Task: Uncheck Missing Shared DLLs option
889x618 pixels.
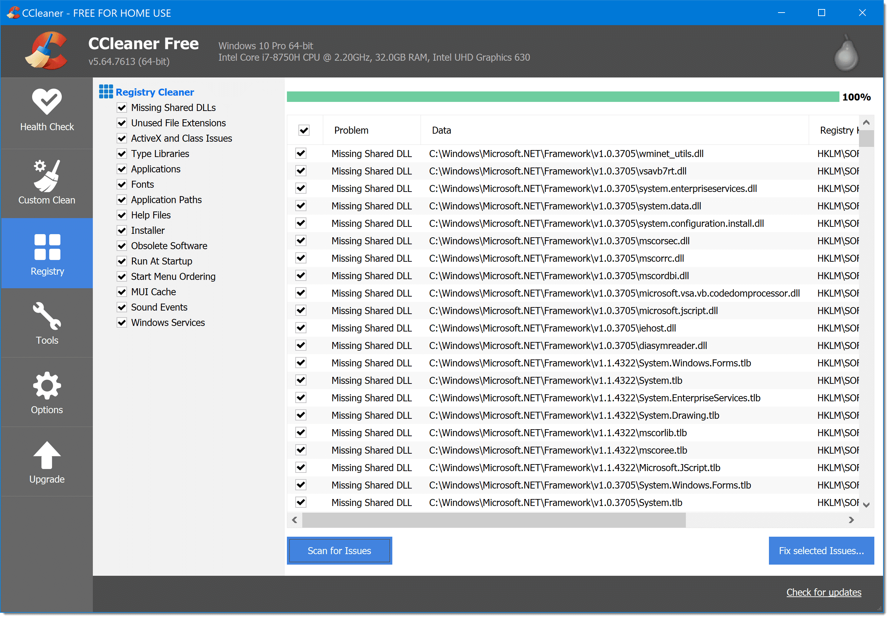Action: click(x=122, y=107)
